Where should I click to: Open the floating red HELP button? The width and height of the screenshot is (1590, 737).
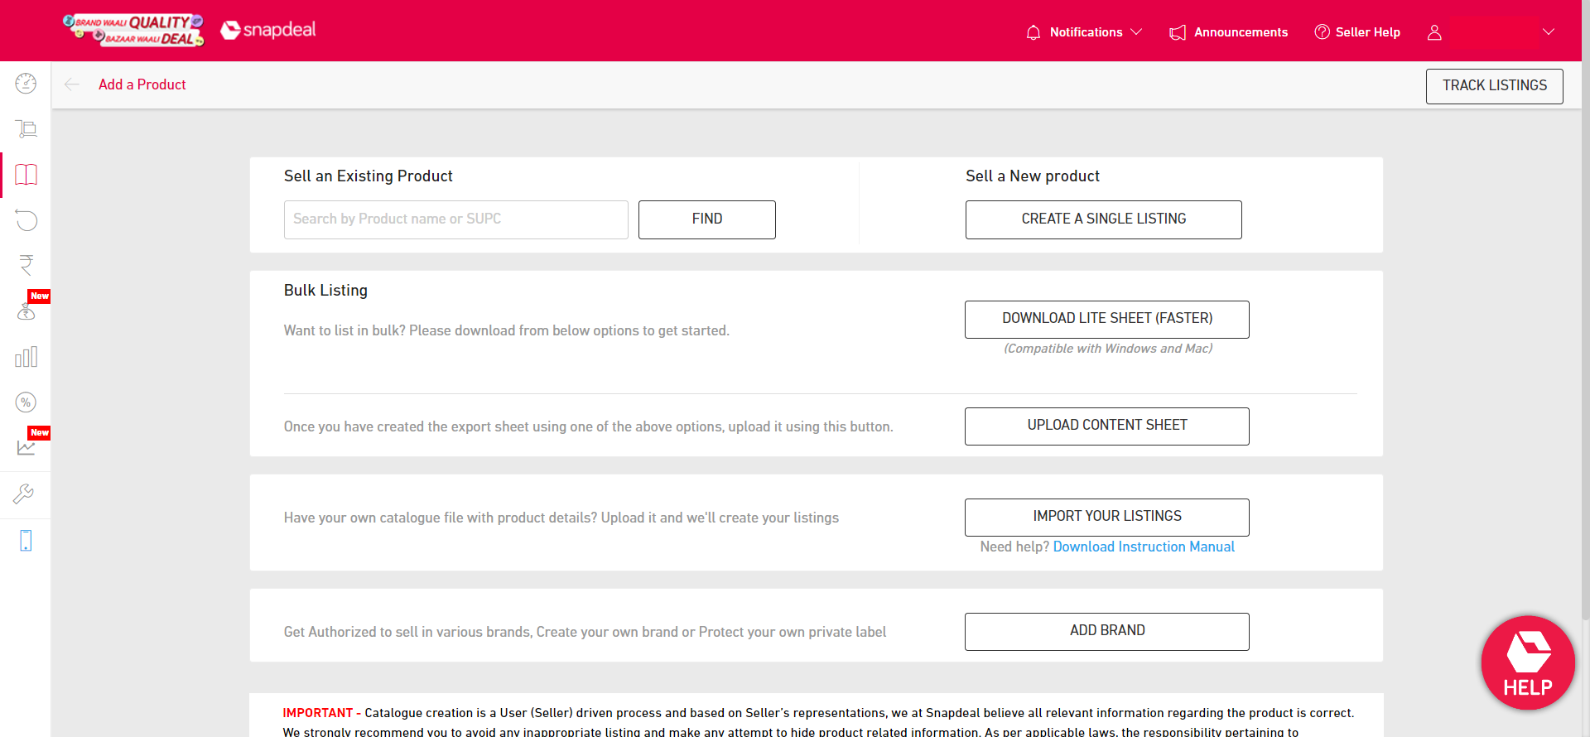click(x=1528, y=662)
